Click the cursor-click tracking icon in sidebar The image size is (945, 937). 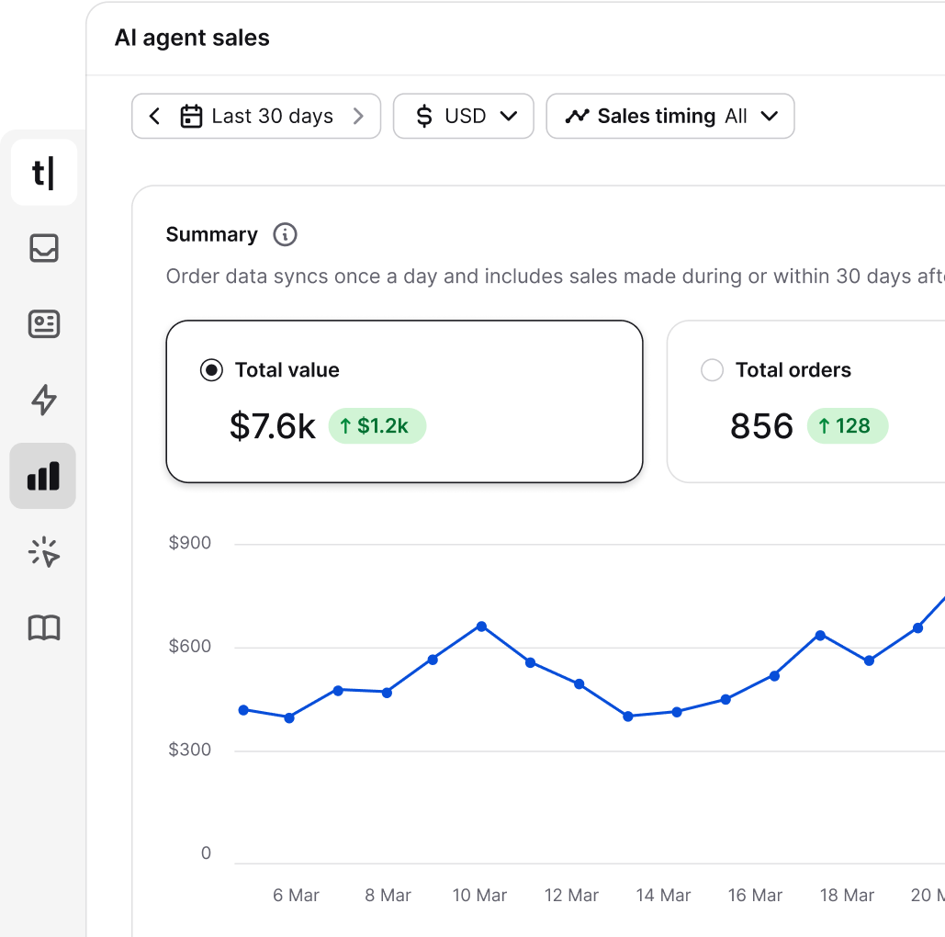43,552
